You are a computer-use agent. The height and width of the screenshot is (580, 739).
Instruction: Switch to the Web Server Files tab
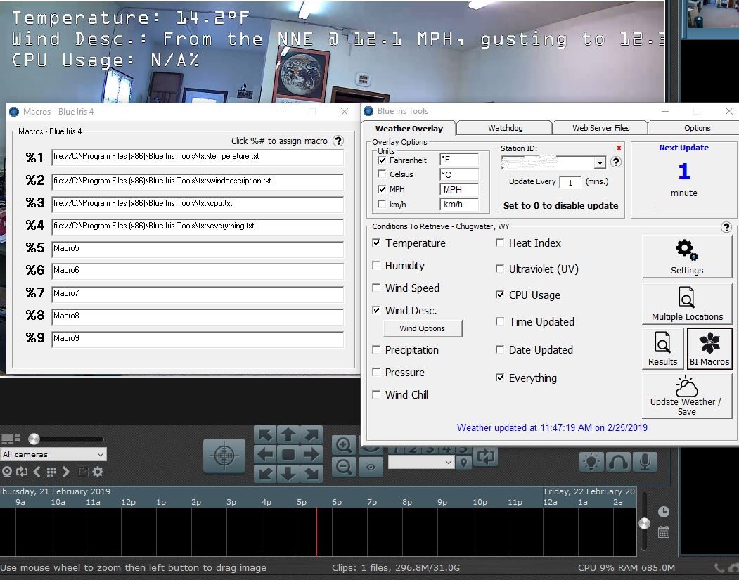pyautogui.click(x=600, y=128)
